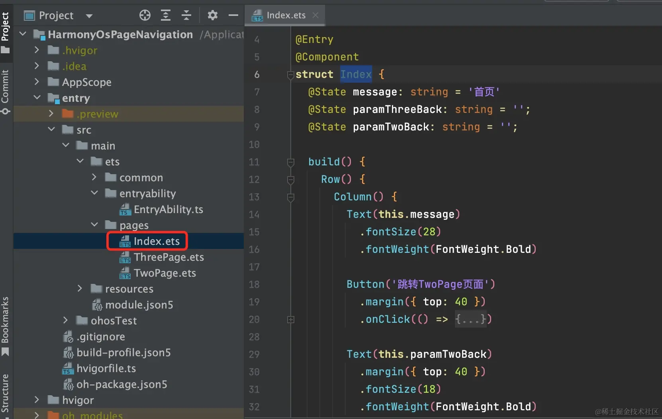Collapse the entryability folder
The width and height of the screenshot is (662, 419).
pos(94,193)
